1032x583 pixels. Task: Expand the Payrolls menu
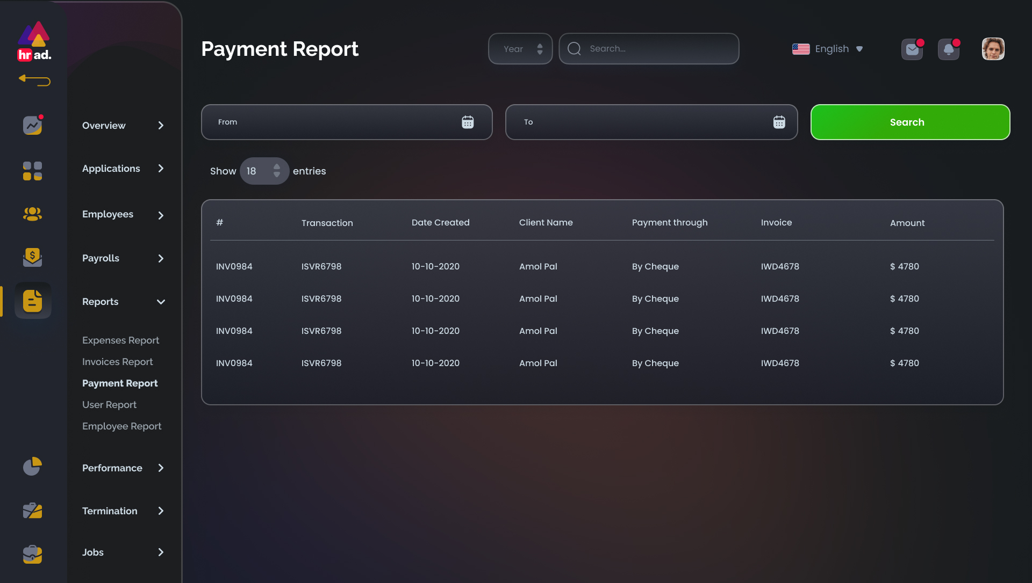point(161,258)
